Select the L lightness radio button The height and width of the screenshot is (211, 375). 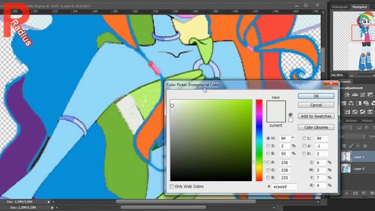point(304,138)
